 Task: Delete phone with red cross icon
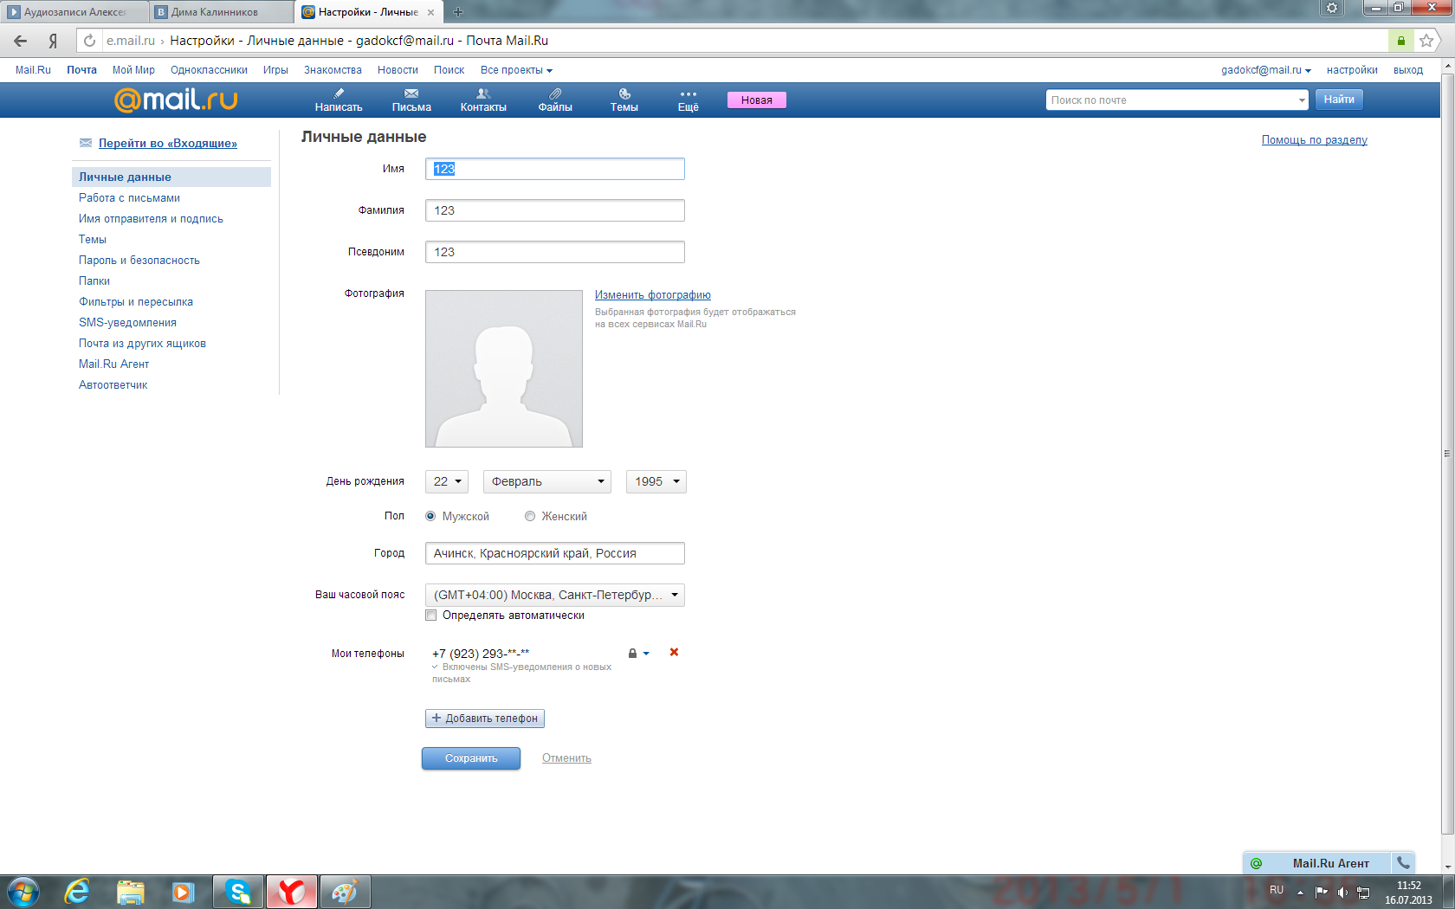click(674, 652)
